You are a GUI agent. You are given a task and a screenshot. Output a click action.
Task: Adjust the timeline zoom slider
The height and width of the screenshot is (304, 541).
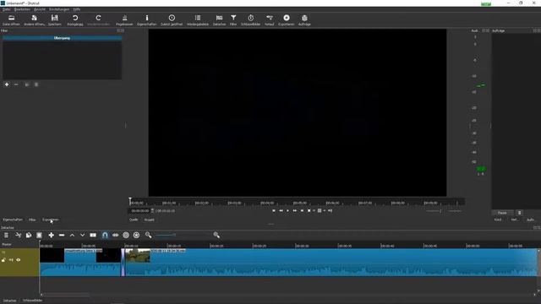183,235
